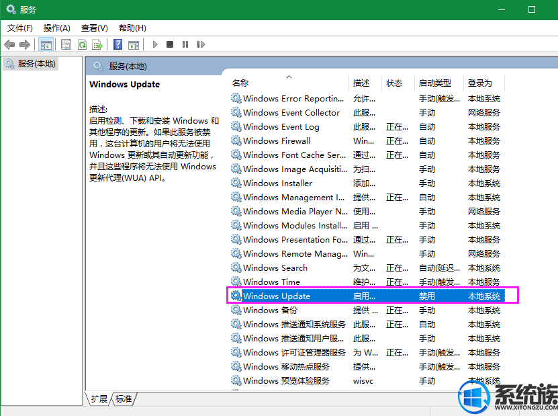
Task: Select Windows Image Acquisiti... service
Action: coord(295,169)
